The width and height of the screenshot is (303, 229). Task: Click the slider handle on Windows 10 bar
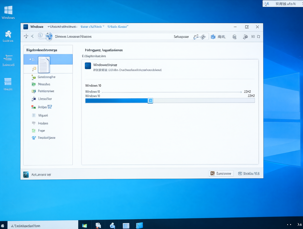coord(150,100)
